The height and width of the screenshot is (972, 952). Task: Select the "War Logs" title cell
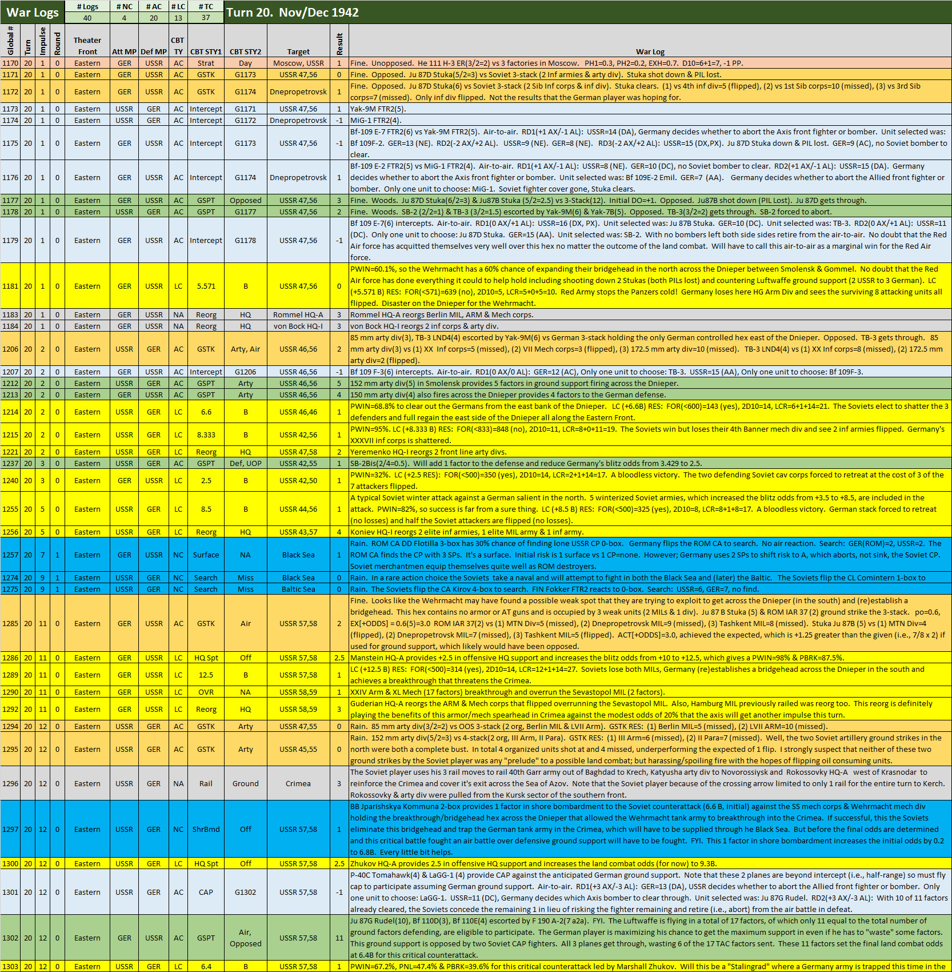click(33, 12)
